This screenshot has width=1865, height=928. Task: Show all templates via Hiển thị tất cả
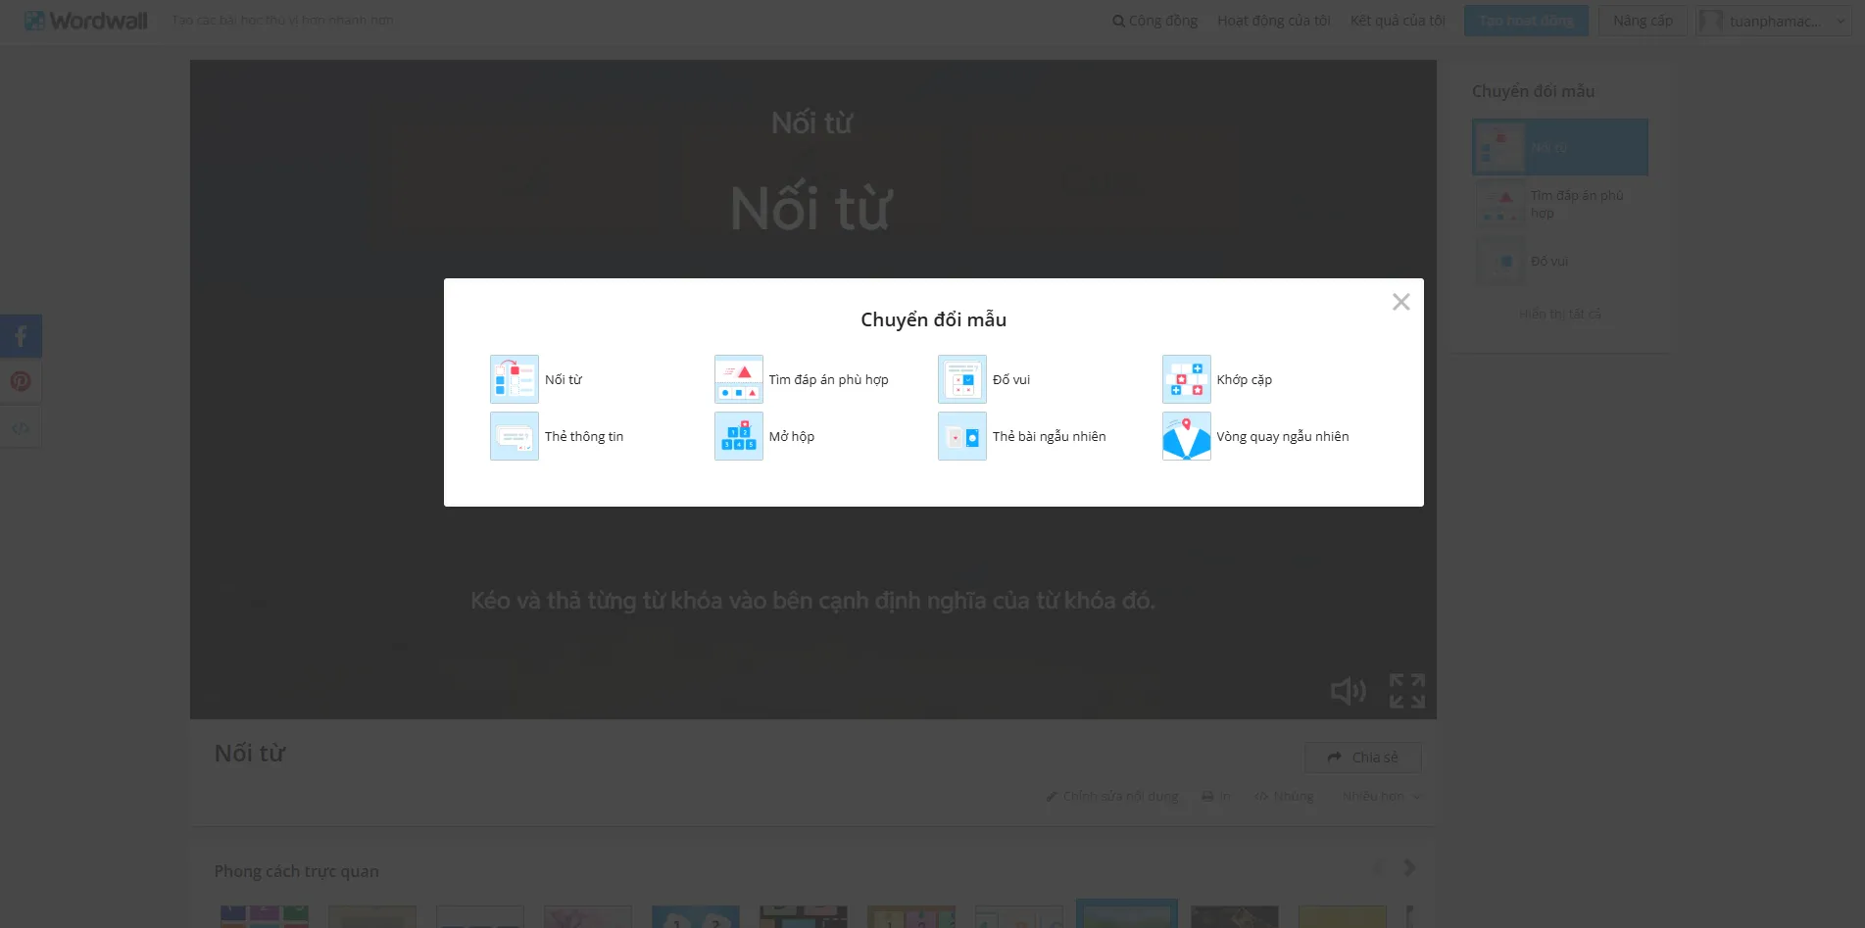(1557, 314)
